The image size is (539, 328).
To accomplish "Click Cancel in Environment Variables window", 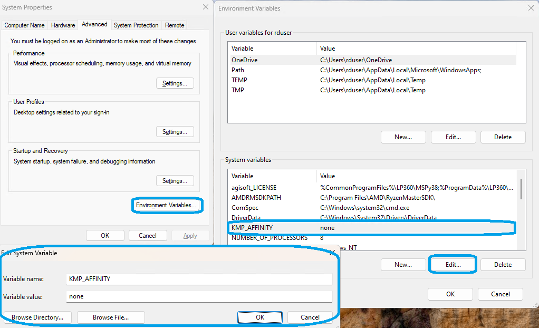I will tap(500, 294).
